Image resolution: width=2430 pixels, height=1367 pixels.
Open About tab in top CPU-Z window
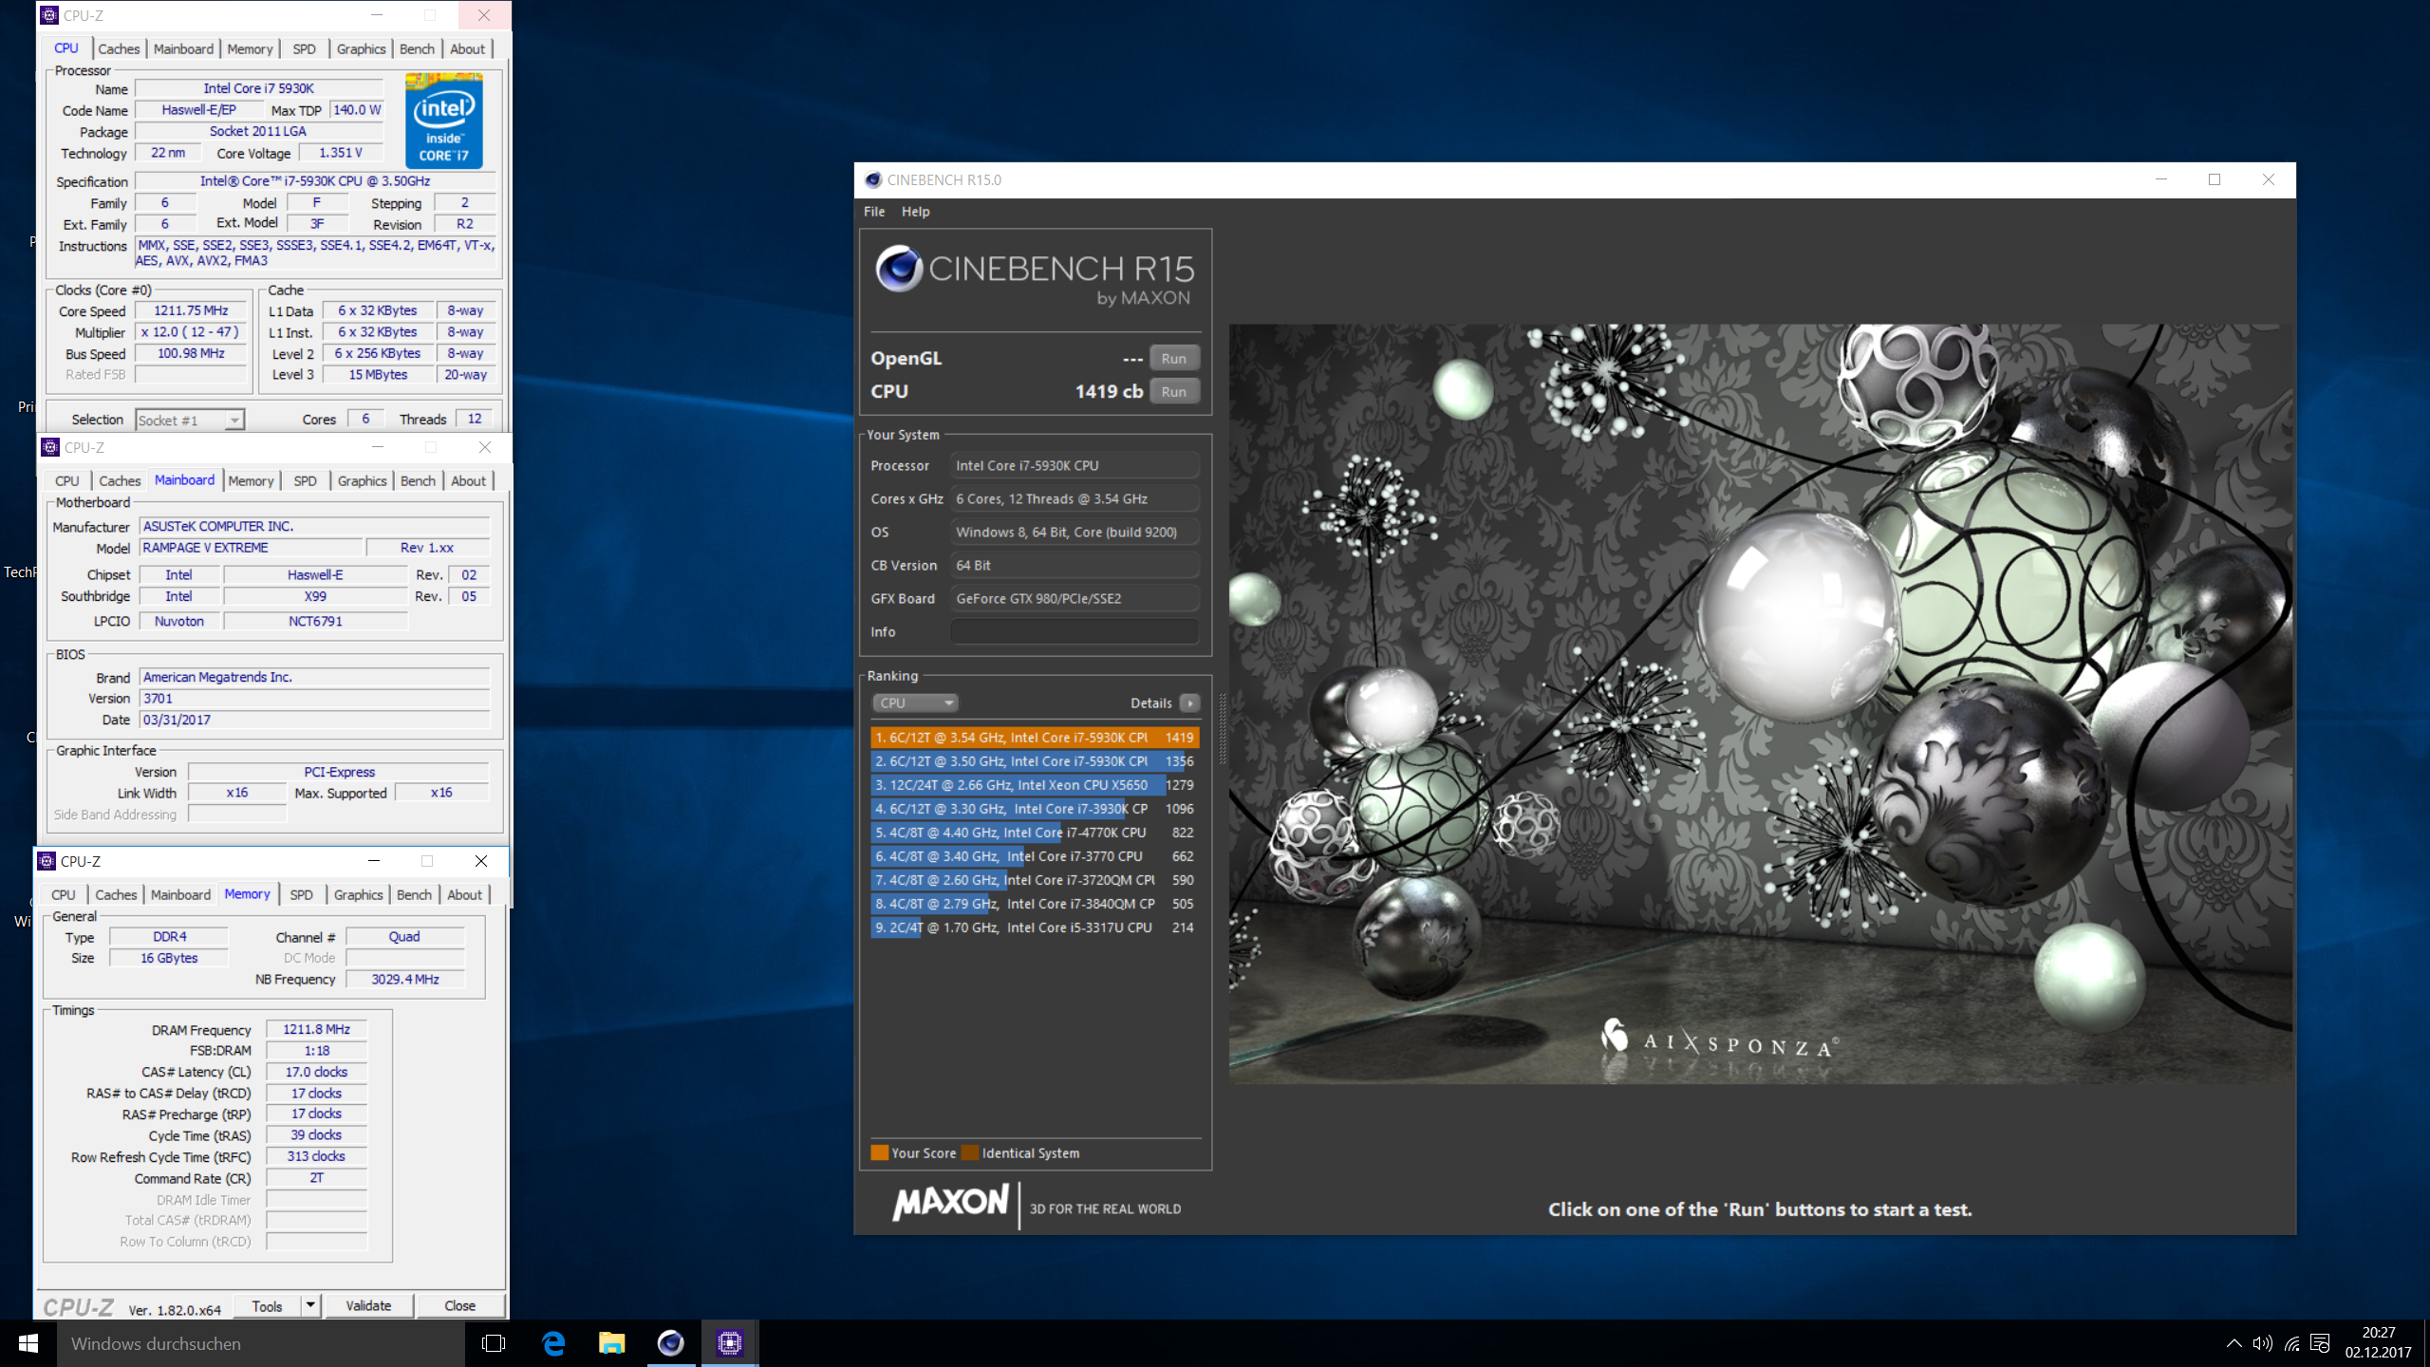467,48
